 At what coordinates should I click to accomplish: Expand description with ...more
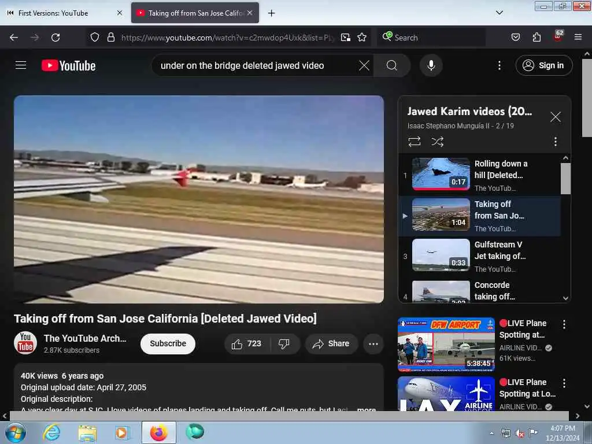(x=365, y=409)
